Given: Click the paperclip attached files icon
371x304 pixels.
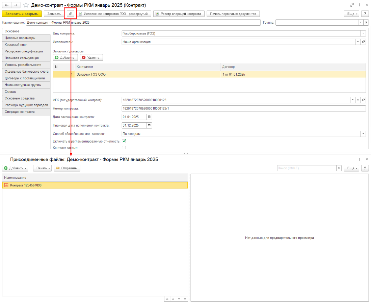Looking at the screenshot, I should coord(70,14).
